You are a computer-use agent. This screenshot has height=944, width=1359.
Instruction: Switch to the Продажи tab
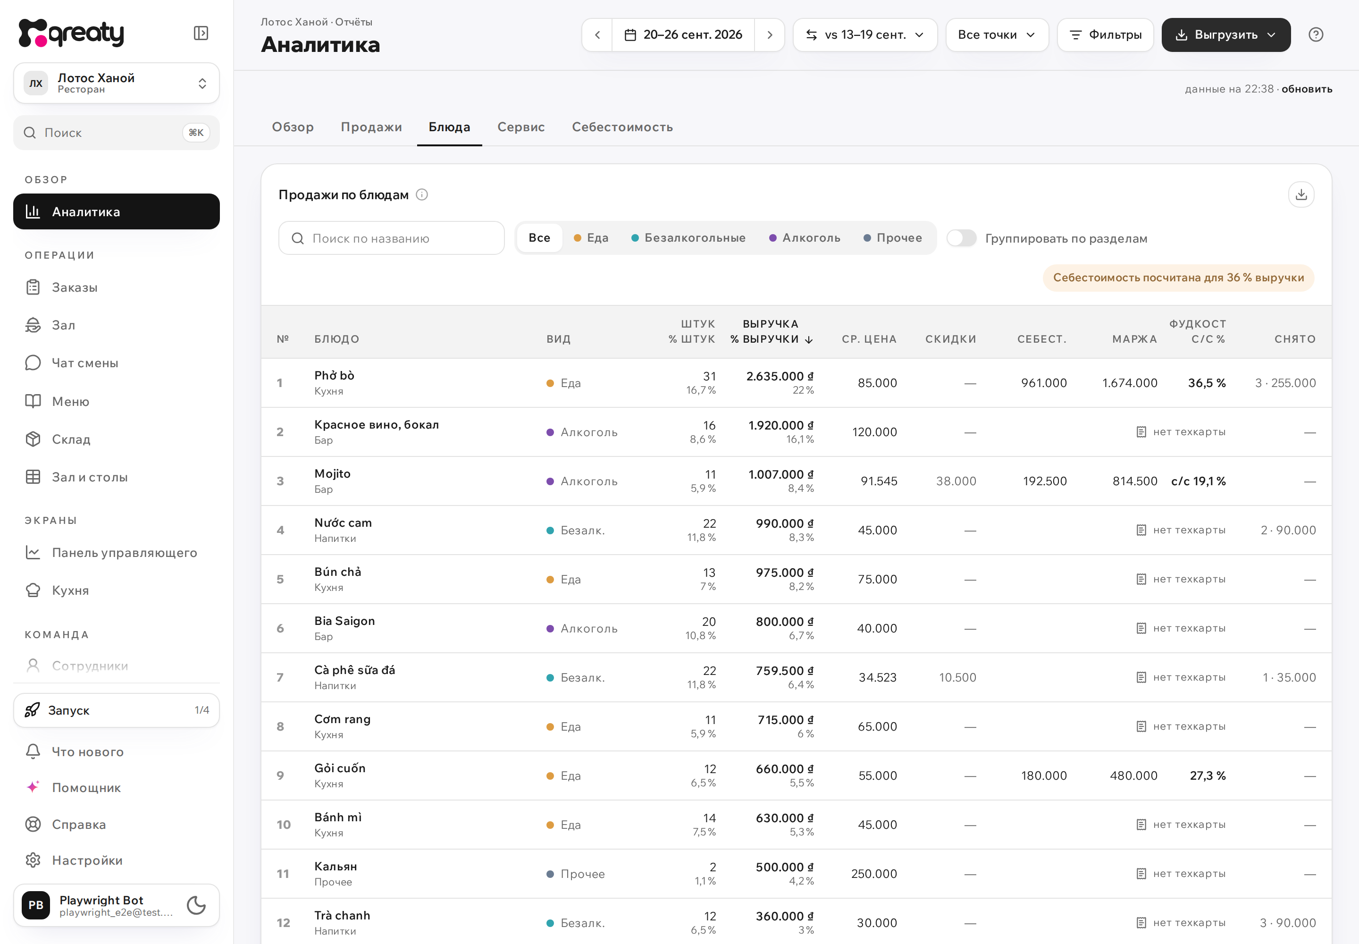coord(371,127)
